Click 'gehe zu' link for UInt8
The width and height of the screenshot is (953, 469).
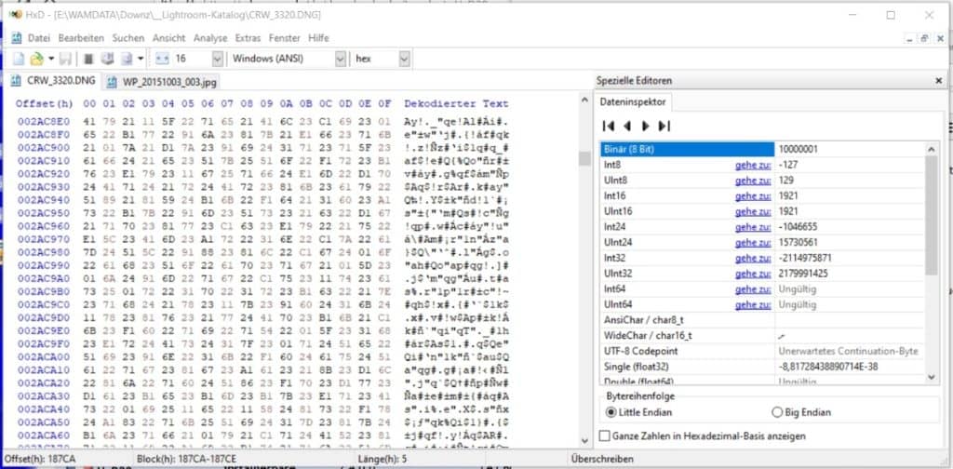coord(753,181)
